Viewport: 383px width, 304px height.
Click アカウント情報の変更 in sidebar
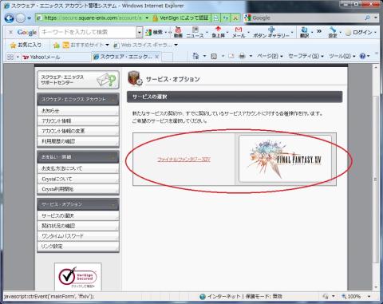tap(78, 131)
